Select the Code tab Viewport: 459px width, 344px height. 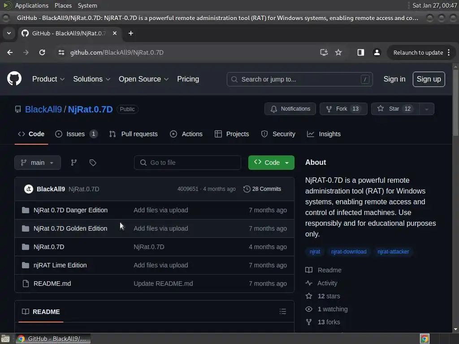click(x=31, y=134)
